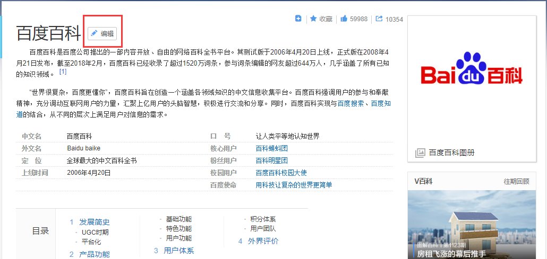The height and width of the screenshot is (259, 547).
Task: Jump to 用户团队 subsection
Action: [263, 229]
